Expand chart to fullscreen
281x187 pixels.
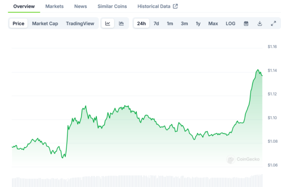pyautogui.click(x=273, y=24)
